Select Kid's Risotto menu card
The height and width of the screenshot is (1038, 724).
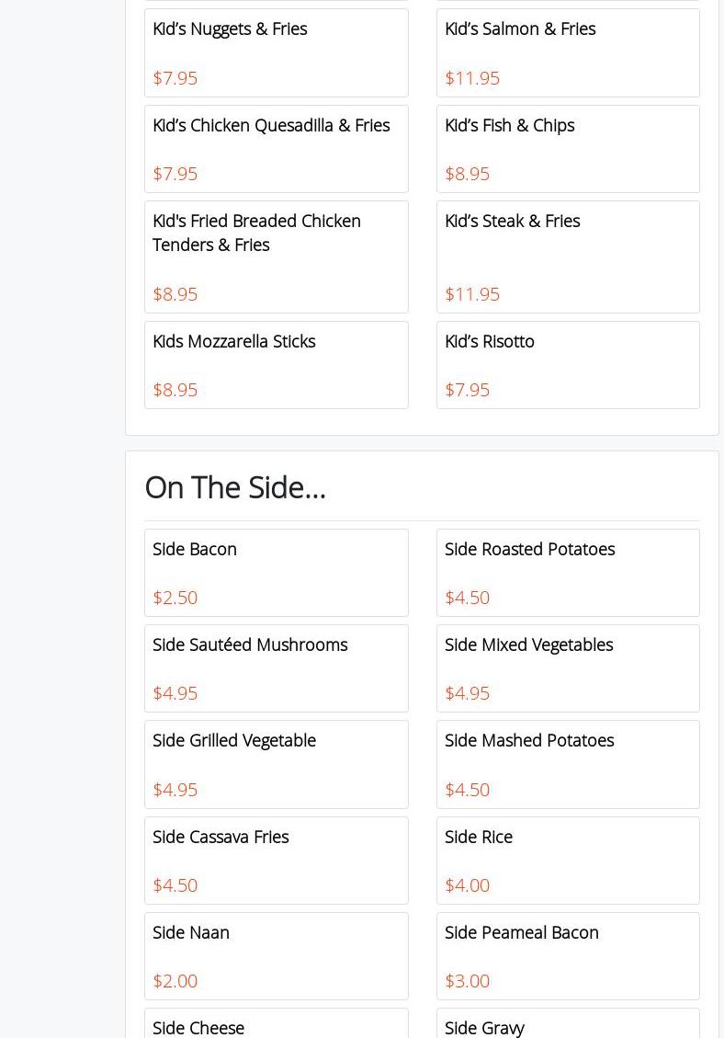point(568,364)
